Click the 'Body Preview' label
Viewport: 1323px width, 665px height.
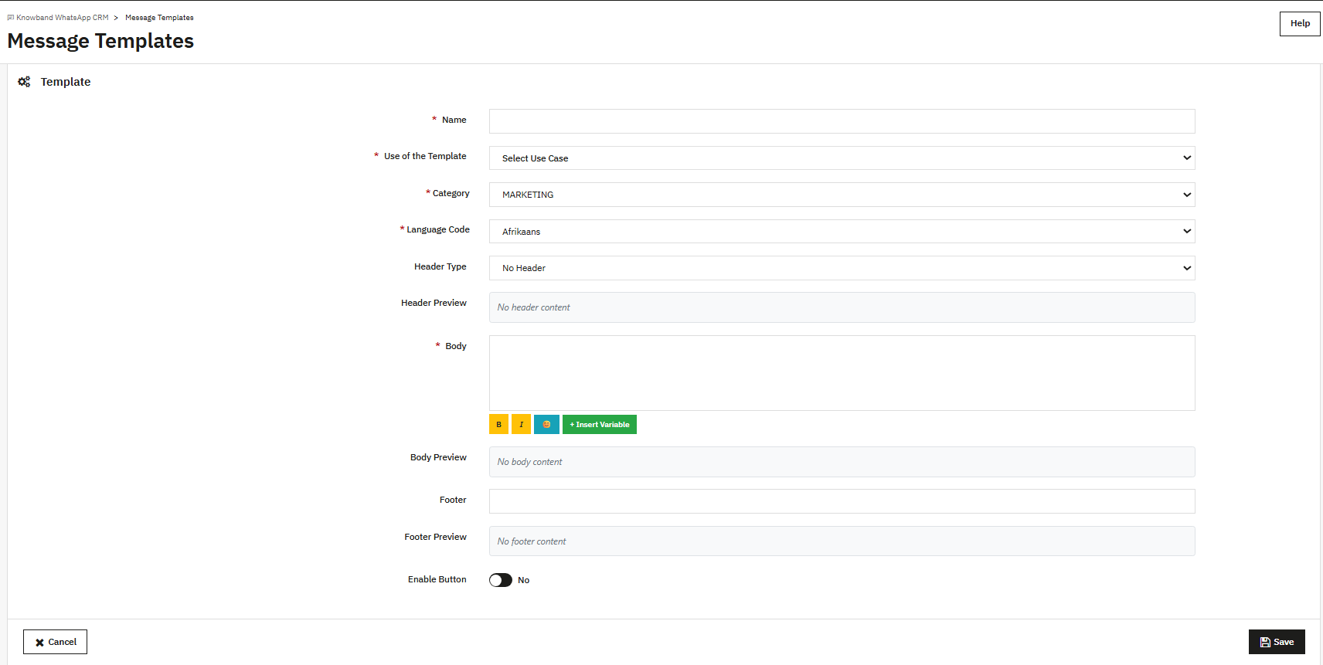[x=438, y=457]
